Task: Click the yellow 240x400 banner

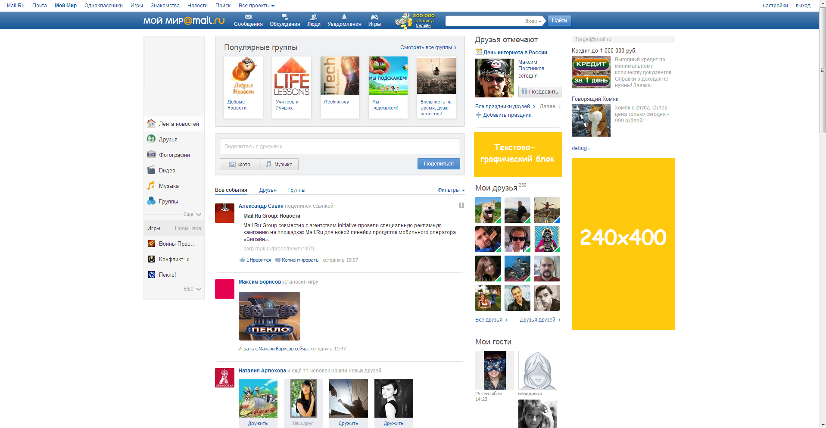Action: [x=623, y=244]
